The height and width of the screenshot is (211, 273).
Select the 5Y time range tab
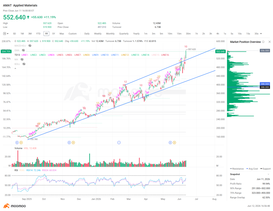click(54, 34)
